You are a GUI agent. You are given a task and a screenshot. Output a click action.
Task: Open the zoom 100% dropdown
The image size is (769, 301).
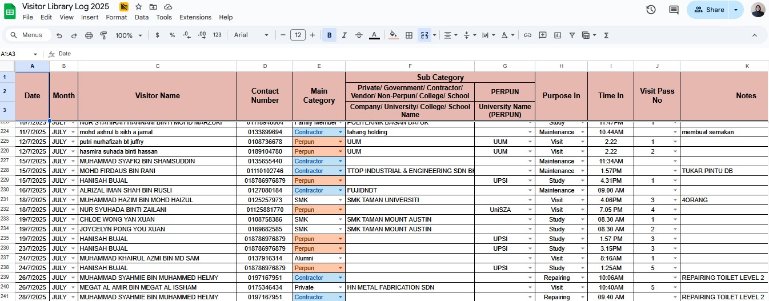pos(128,35)
